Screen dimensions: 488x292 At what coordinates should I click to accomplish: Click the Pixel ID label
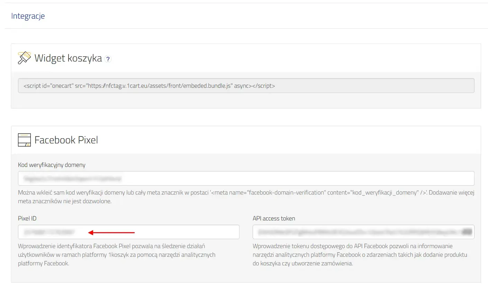pos(27,218)
